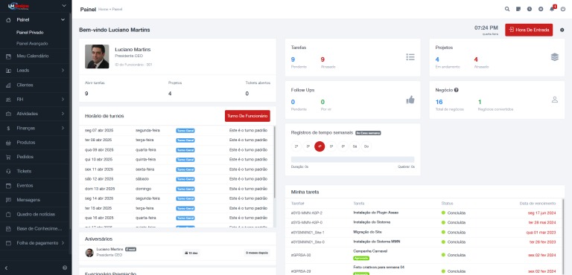Select the 2ª weekday circle in weekly logs
The width and height of the screenshot is (572, 275).
tap(296, 146)
